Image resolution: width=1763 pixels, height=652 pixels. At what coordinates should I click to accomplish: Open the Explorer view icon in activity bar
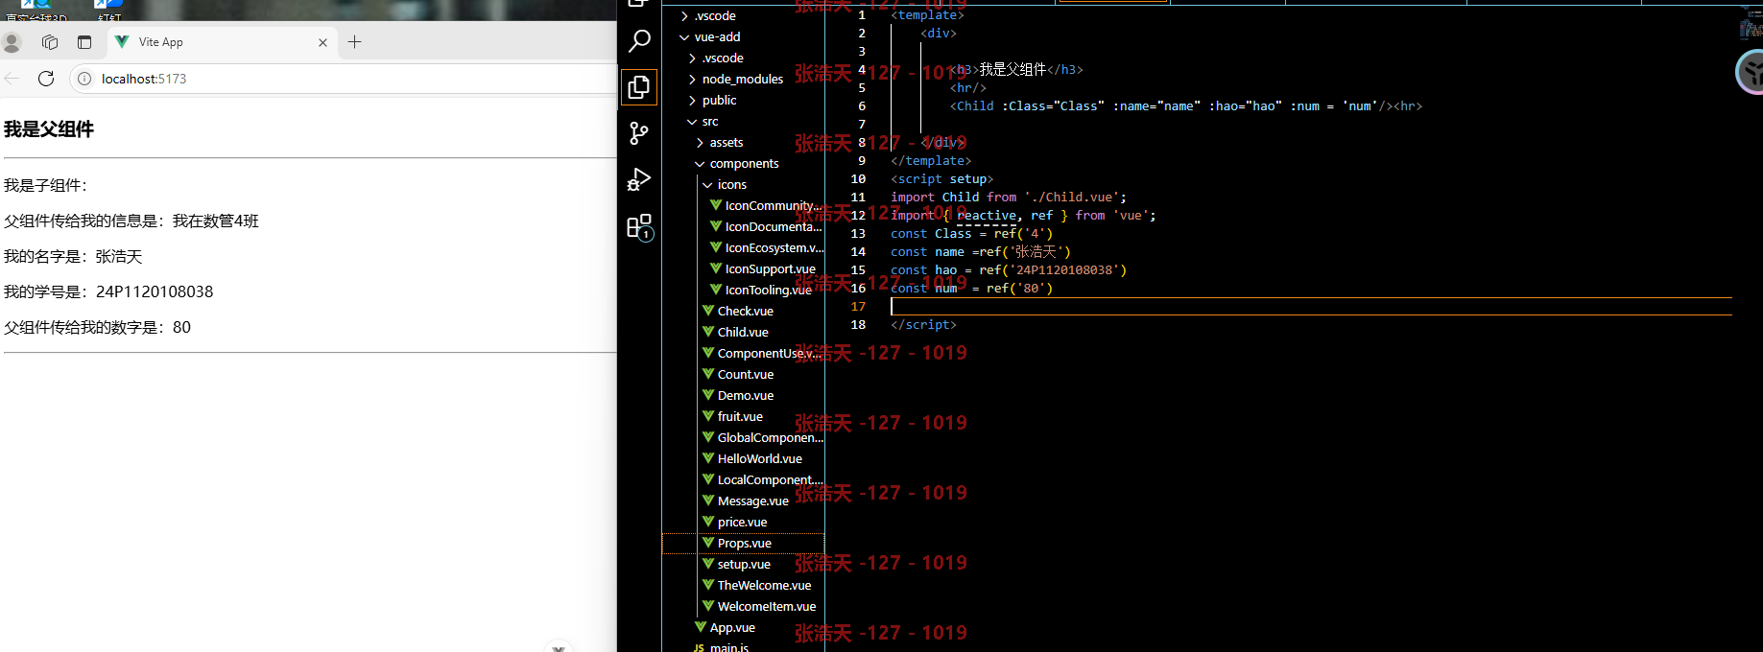[639, 87]
